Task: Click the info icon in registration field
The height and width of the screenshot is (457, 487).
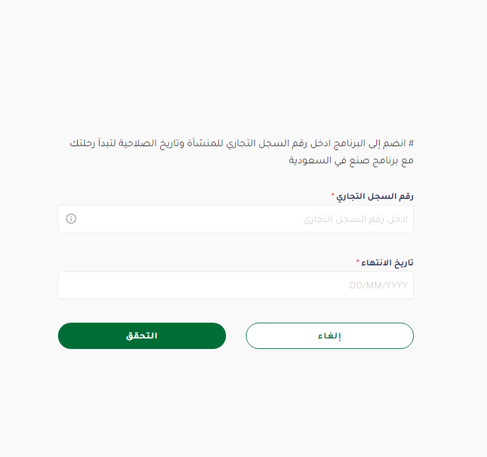Action: pyautogui.click(x=71, y=219)
